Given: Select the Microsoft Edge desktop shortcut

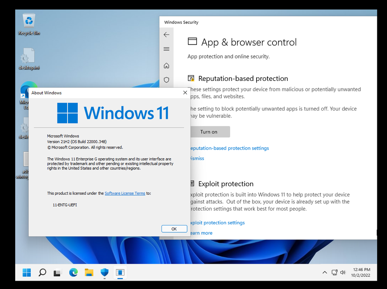Looking at the screenshot, I should [25, 96].
